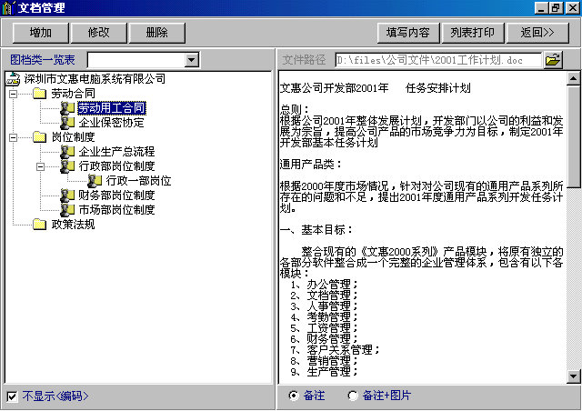The image size is (582, 411).
Task: Click the 行政一部岗位 document icon
Action: (95, 180)
